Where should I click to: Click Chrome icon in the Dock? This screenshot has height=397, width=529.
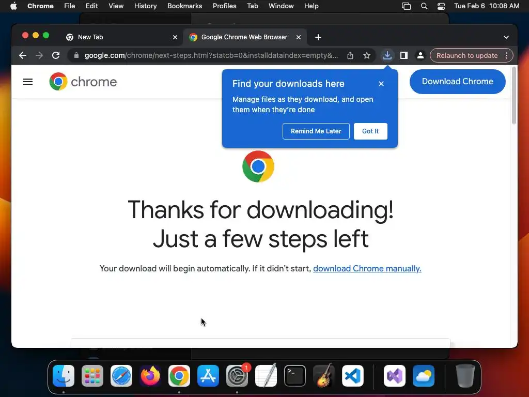tap(179, 376)
